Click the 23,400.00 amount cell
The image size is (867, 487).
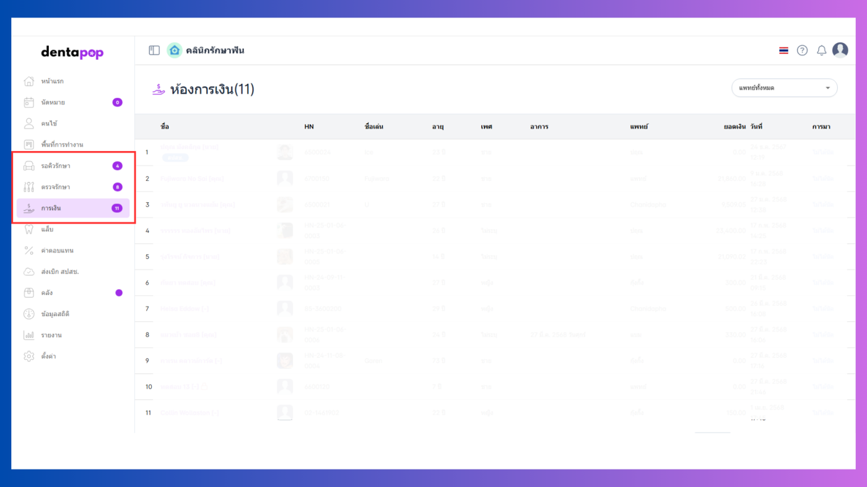[731, 231]
